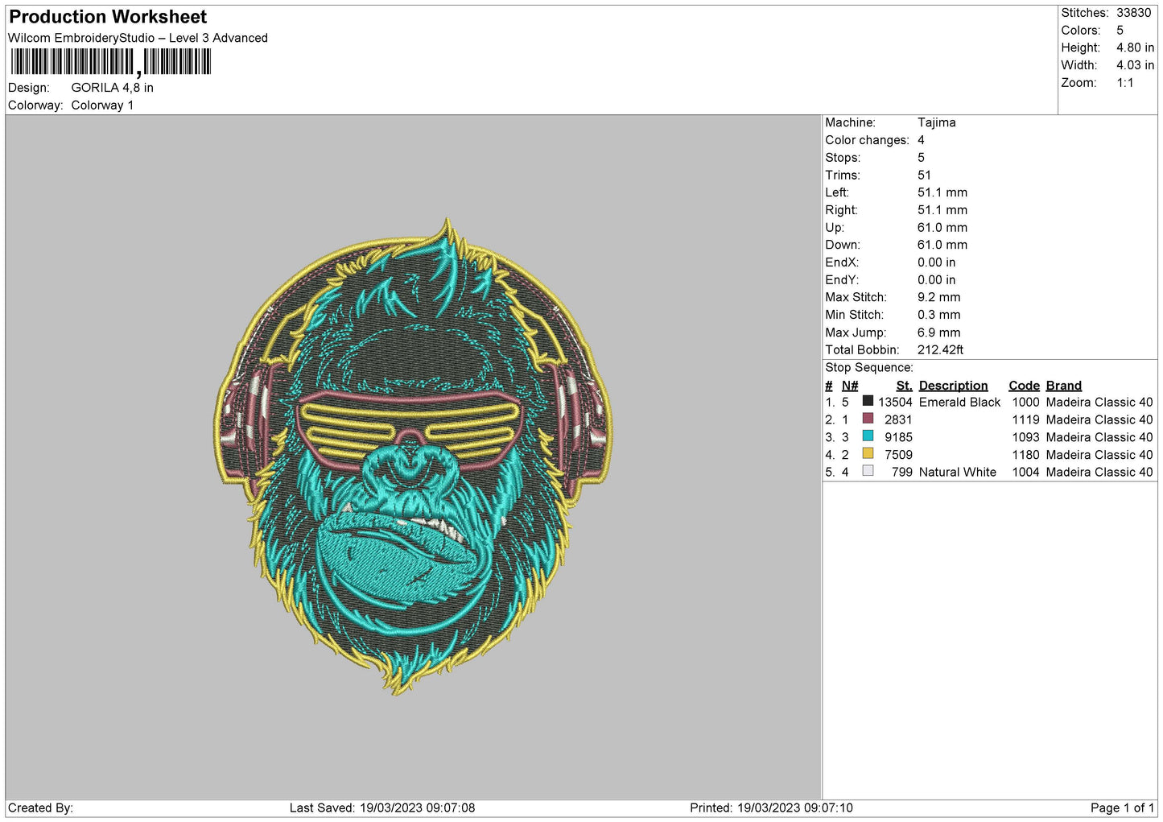Click stitch count '7509' in row 4
1163x822 pixels.
point(898,455)
